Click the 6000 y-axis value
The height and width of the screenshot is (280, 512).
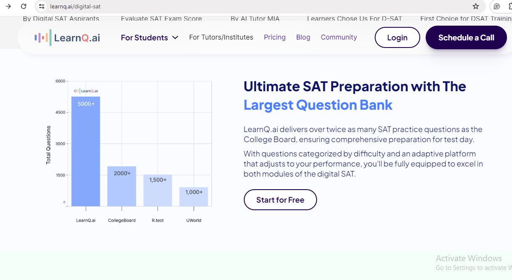coord(61,81)
